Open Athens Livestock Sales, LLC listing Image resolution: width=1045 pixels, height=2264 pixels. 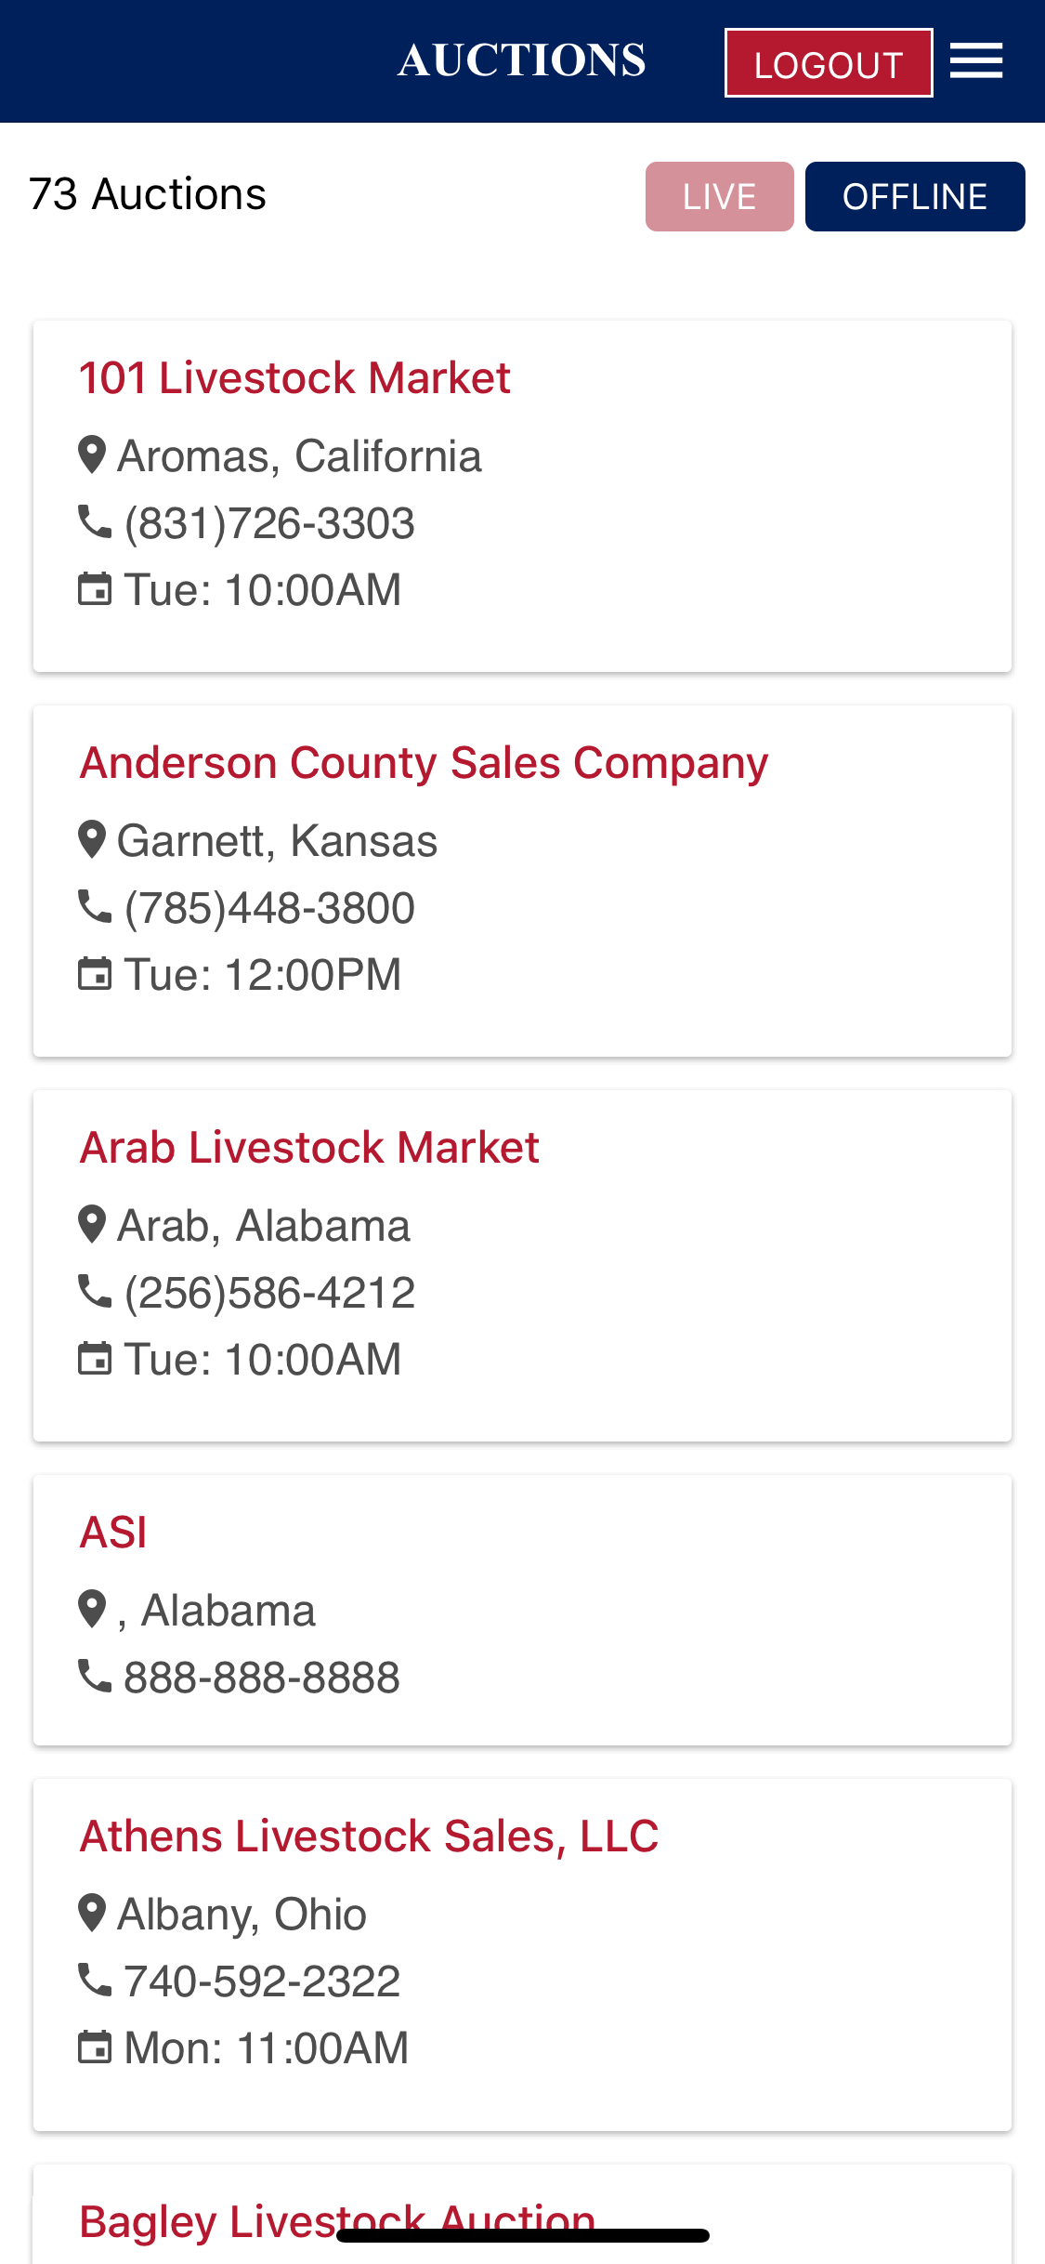coord(370,1836)
